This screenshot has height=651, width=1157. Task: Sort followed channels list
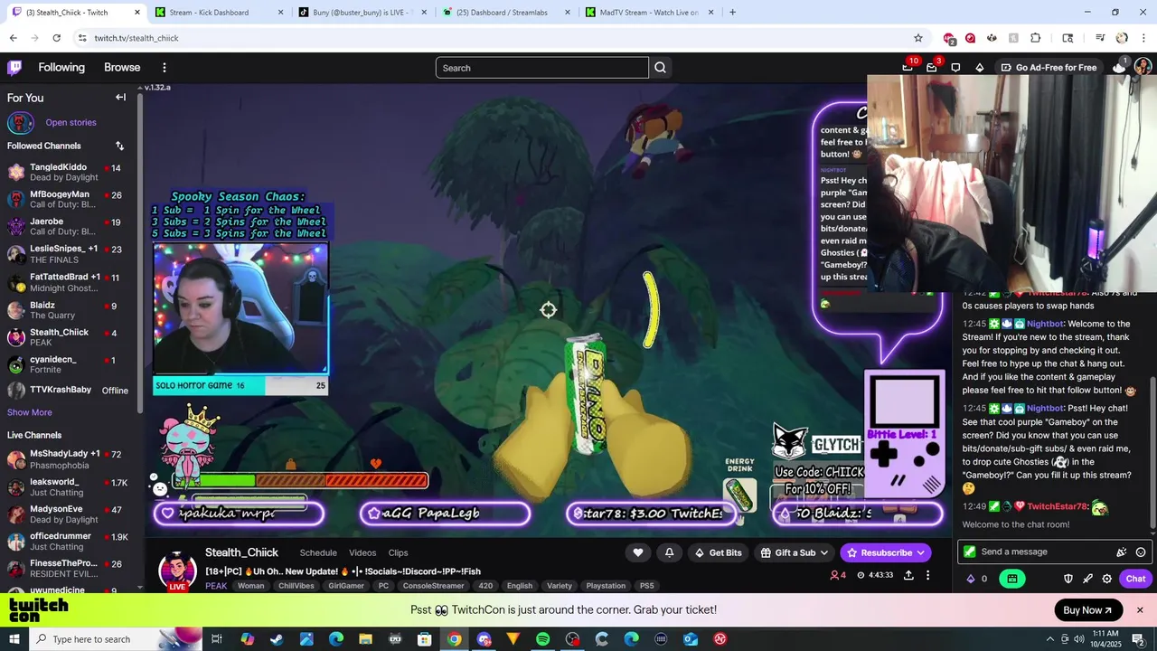[119, 146]
